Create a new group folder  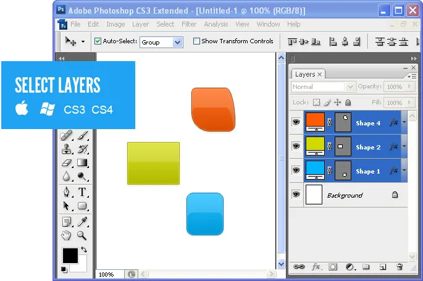pyautogui.click(x=366, y=267)
